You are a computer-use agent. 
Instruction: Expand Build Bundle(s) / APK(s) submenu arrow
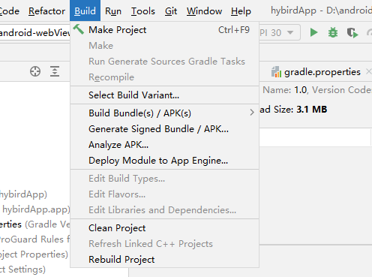point(252,113)
